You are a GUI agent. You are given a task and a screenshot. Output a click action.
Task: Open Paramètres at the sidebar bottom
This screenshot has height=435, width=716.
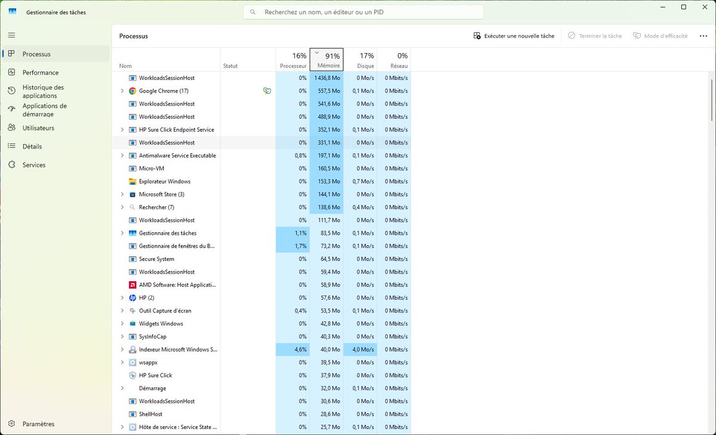(x=56, y=424)
